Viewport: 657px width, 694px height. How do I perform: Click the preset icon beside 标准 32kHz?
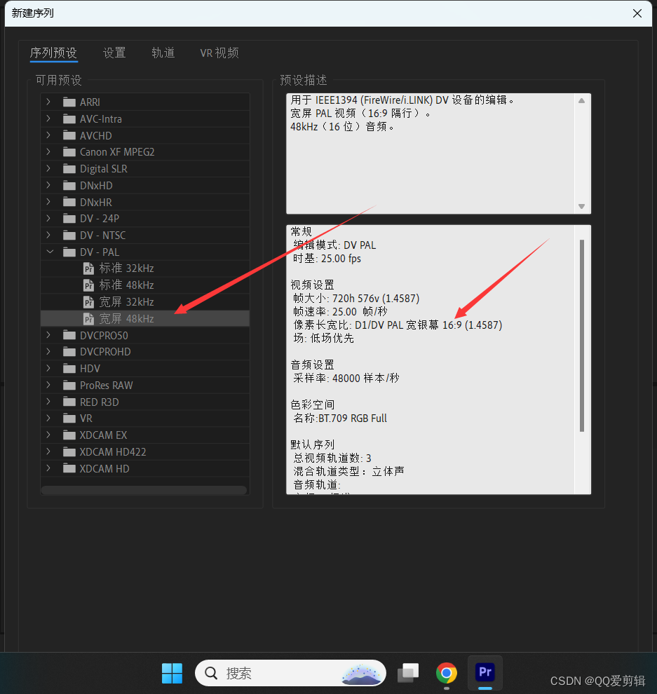[x=88, y=268]
